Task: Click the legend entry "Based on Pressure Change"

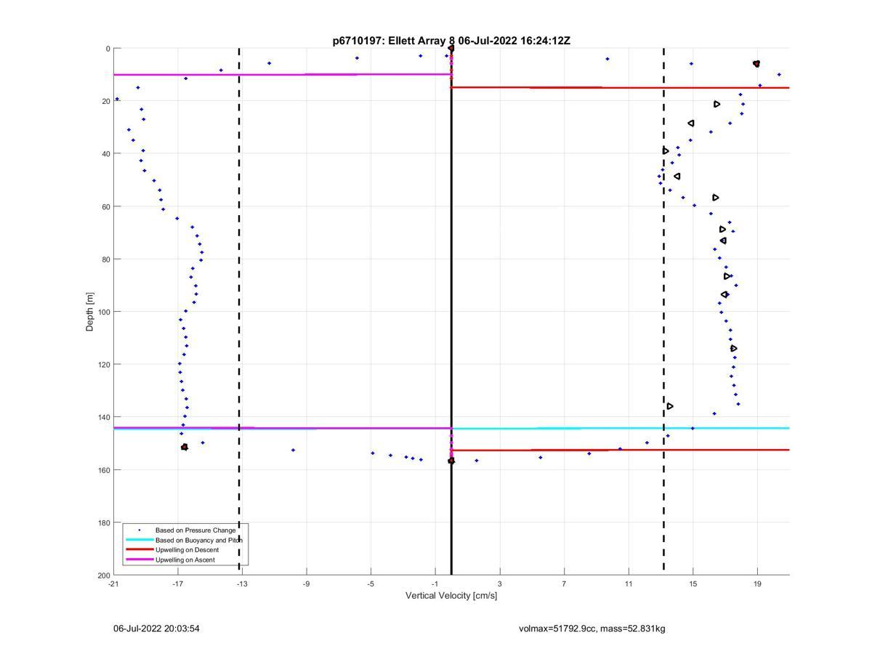Action: tap(195, 530)
